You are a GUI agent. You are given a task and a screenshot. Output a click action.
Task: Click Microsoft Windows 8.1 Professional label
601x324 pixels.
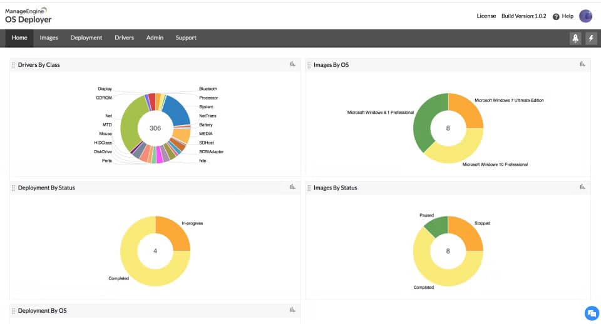click(x=380, y=113)
